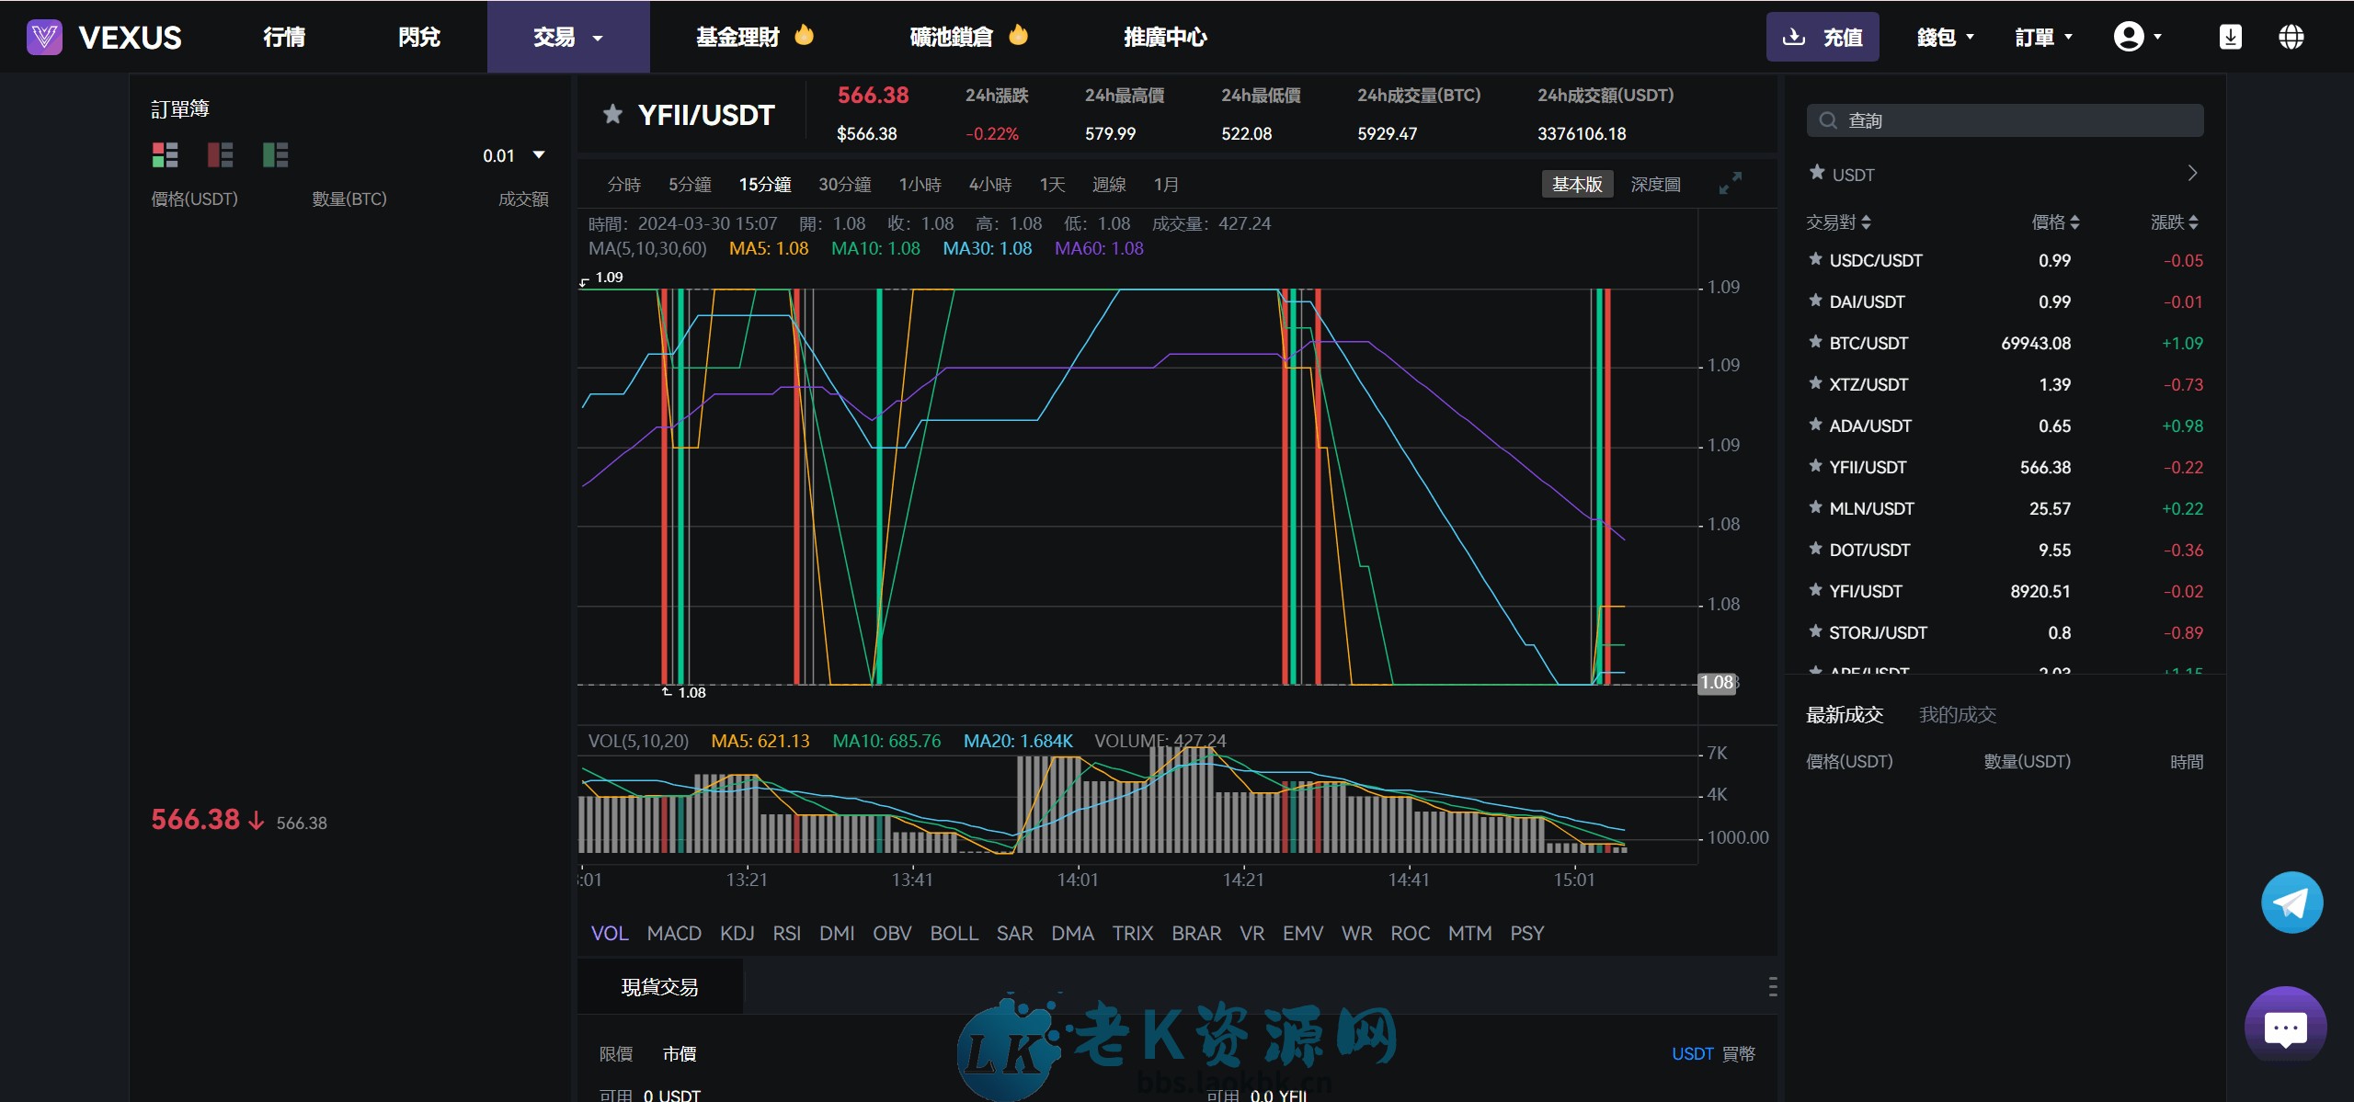This screenshot has height=1102, width=2354.
Task: Open the 0.01 depth precision dropdown
Action: 513,155
